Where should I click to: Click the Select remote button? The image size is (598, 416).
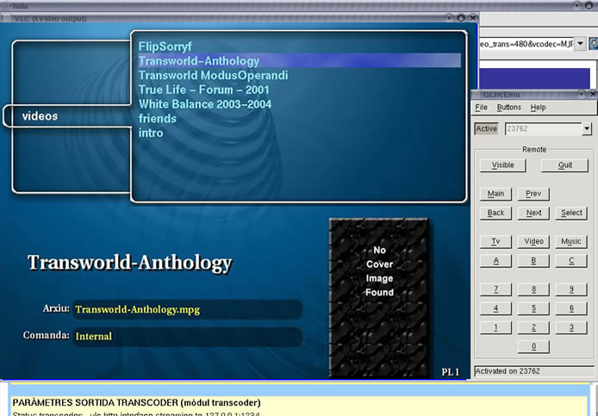(571, 213)
